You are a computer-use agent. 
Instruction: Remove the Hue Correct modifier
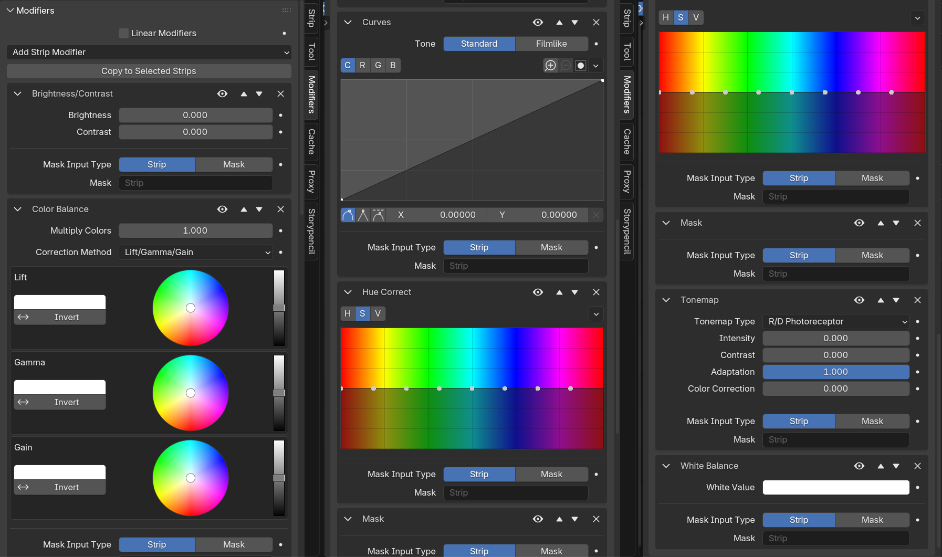(x=596, y=292)
